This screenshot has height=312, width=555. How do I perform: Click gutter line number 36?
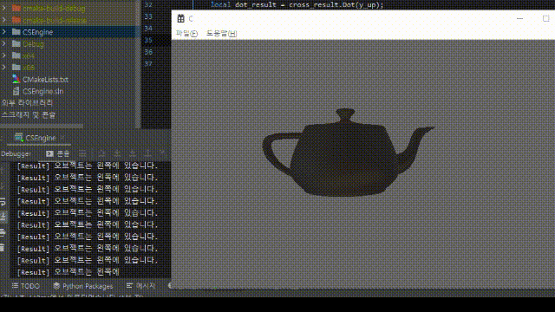(148, 52)
